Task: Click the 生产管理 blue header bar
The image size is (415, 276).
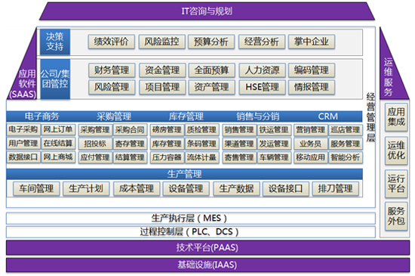Action: coord(184,174)
